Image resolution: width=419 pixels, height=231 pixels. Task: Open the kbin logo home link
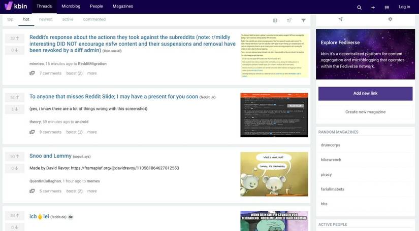16,6
